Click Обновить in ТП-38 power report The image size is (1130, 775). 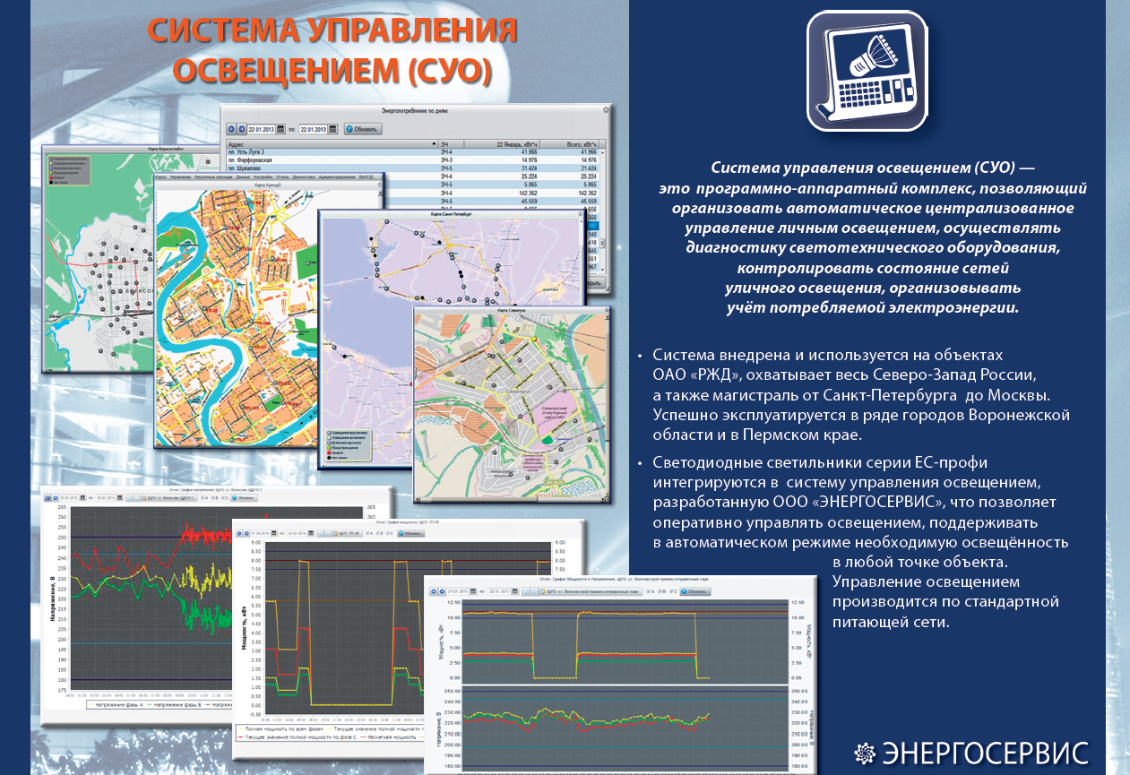(x=410, y=533)
